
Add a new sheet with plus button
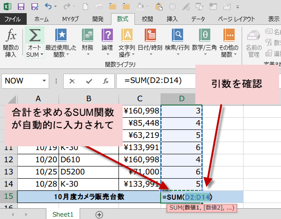tap(99, 214)
